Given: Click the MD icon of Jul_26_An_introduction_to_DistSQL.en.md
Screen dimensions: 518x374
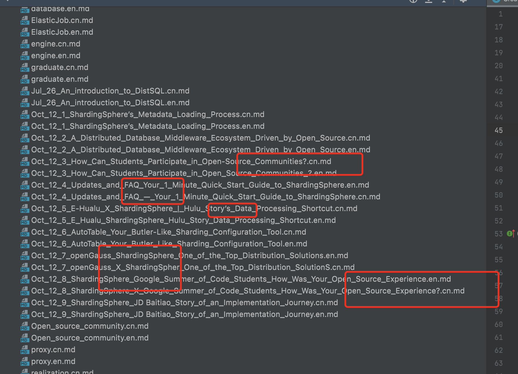Looking at the screenshot, I should coord(25,103).
